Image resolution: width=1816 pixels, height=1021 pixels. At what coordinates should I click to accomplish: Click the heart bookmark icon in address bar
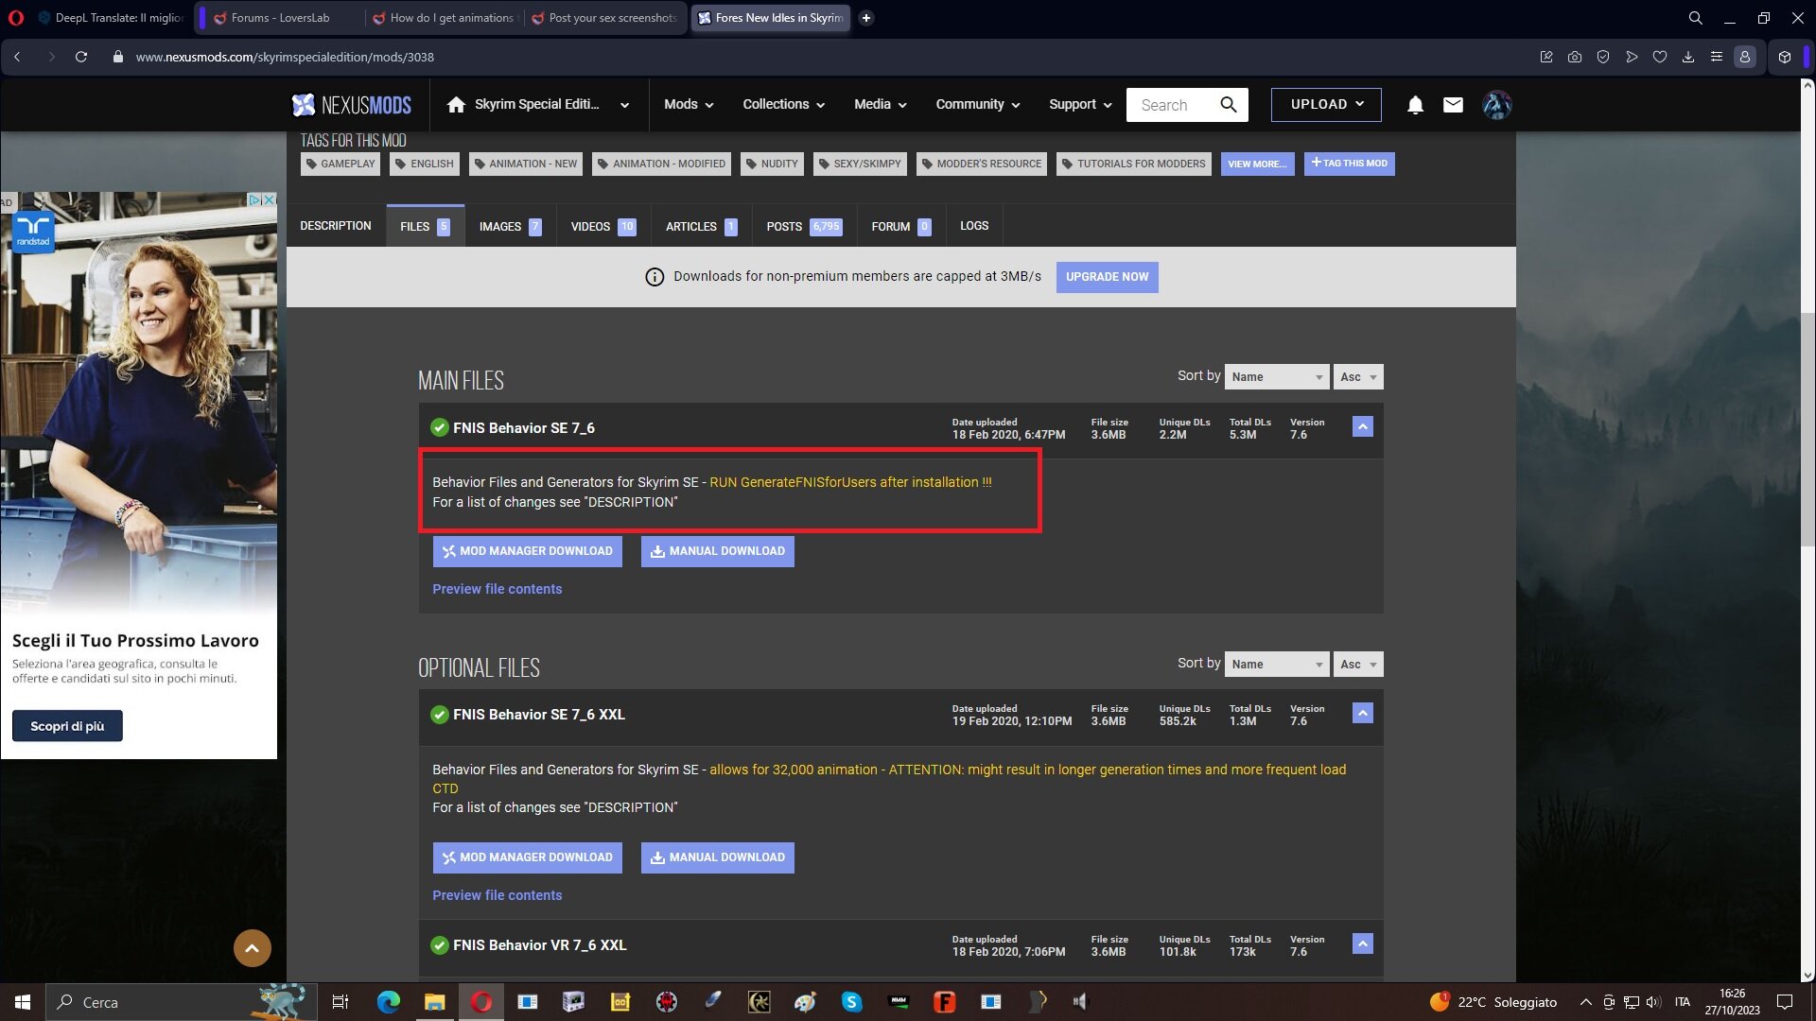tap(1659, 57)
